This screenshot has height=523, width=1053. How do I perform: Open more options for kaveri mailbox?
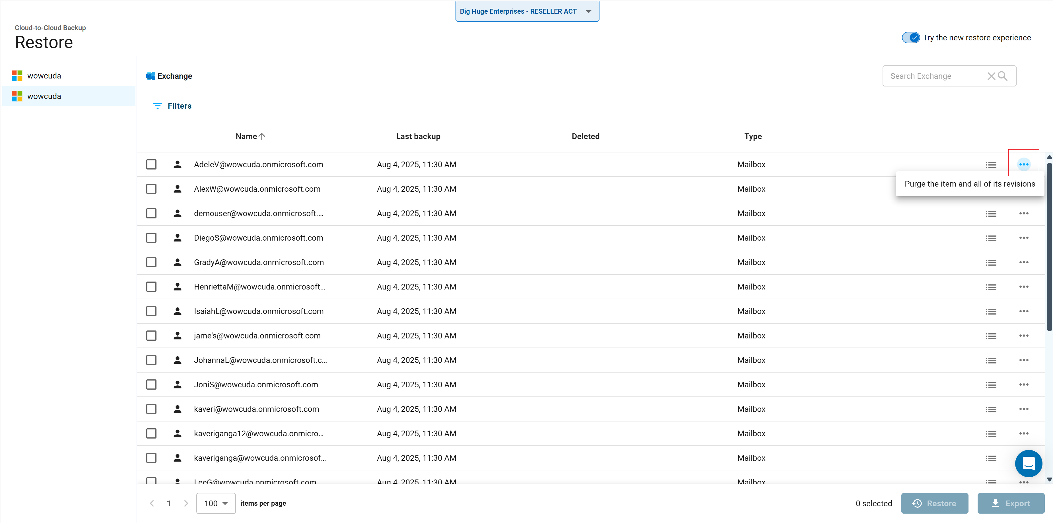pyautogui.click(x=1023, y=409)
